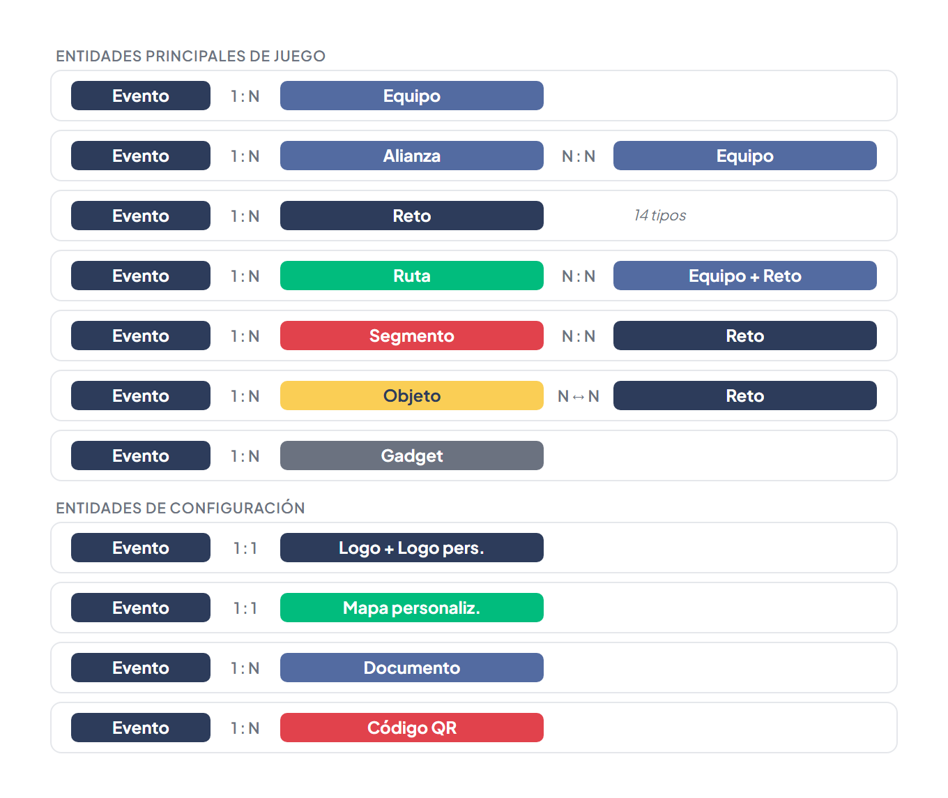
Task: Select the Equipo box beside Alianza
Action: pyautogui.click(x=744, y=156)
